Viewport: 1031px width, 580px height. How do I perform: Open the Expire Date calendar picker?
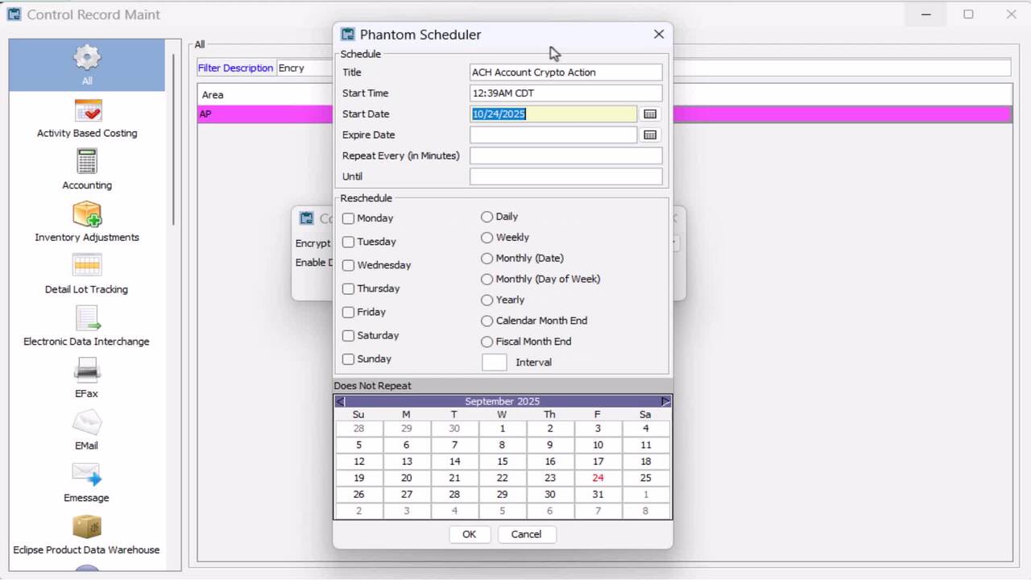(650, 135)
